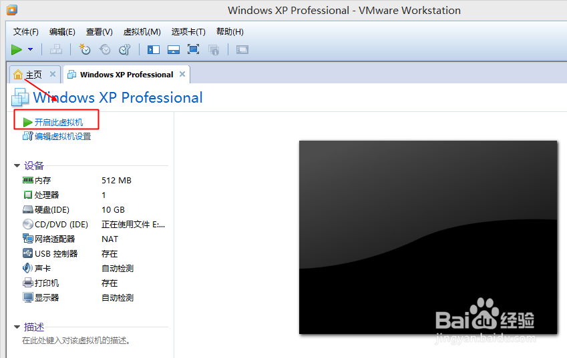Click the send Ctrl+Alt+Del toolbar icon
The width and height of the screenshot is (567, 358).
point(55,49)
